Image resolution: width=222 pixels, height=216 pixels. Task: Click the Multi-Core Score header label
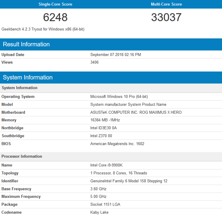coord(166,4)
